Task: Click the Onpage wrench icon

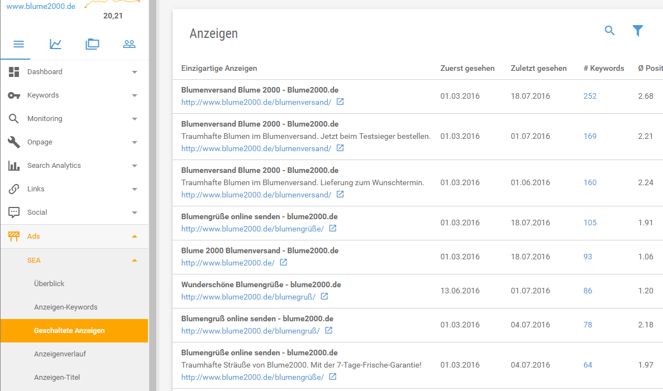Action: coord(14,142)
